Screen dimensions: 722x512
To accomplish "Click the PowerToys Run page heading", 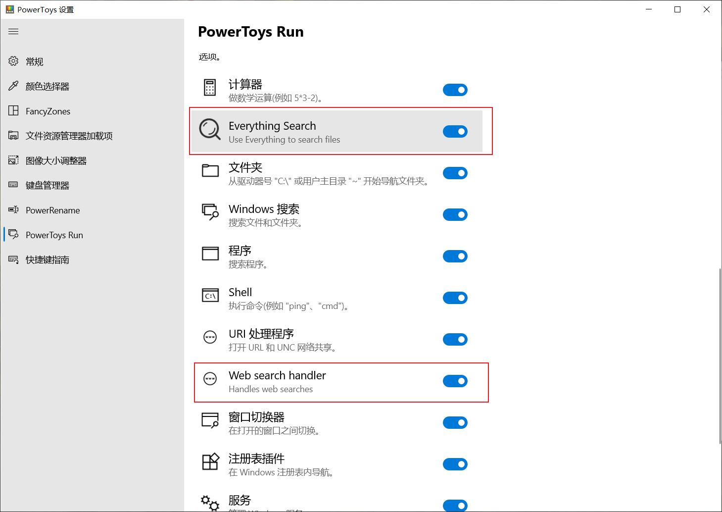I will [x=251, y=32].
